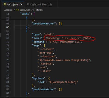Click the sticky "tasks": [ header line
The image size is (109, 98).
click(28, 14)
